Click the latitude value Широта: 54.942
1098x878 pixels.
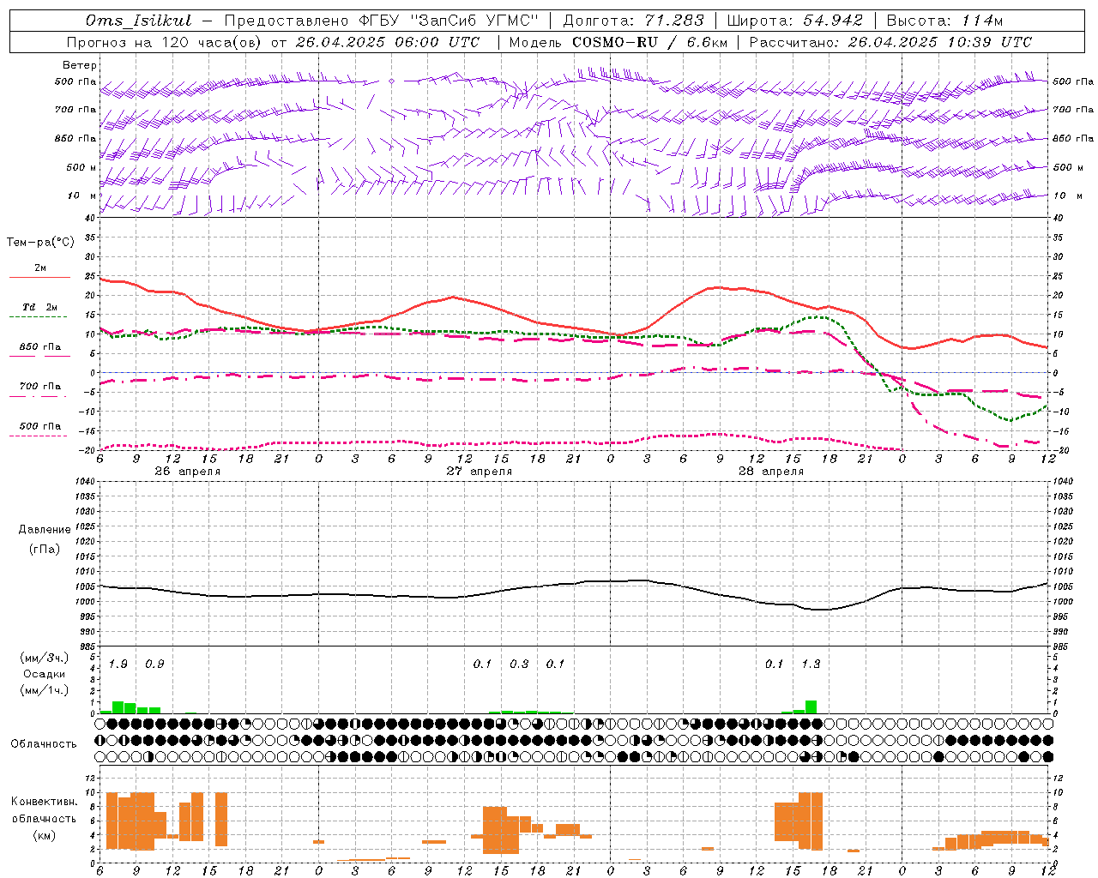[795, 21]
